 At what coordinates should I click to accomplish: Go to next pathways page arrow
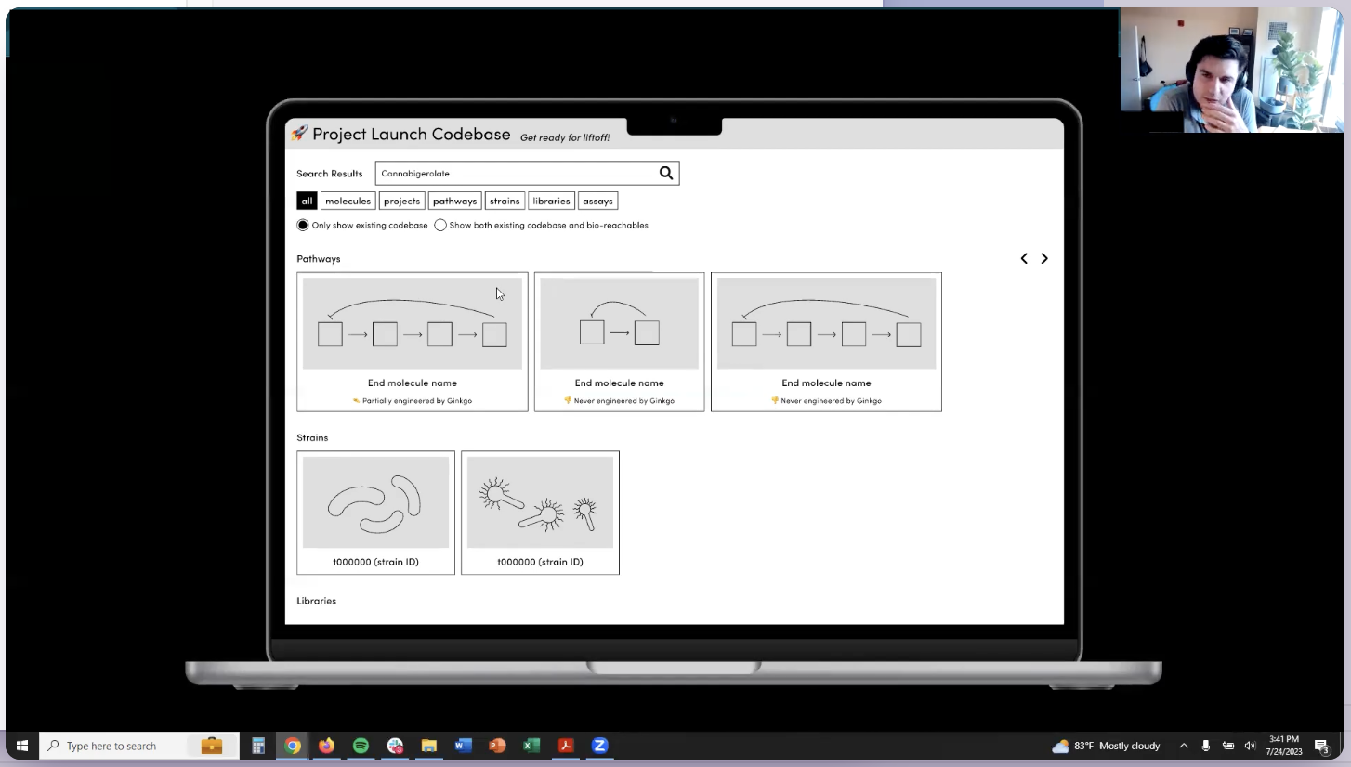pyautogui.click(x=1044, y=258)
